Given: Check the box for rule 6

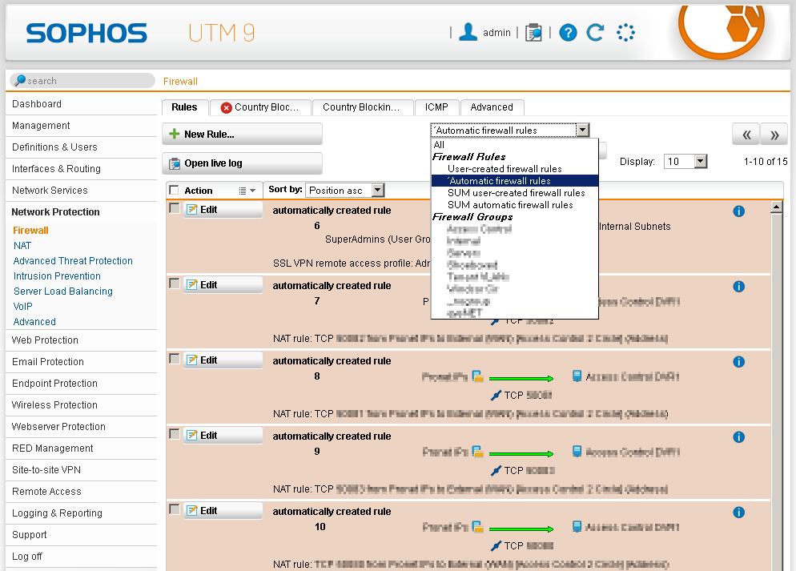Looking at the screenshot, I should (x=174, y=208).
